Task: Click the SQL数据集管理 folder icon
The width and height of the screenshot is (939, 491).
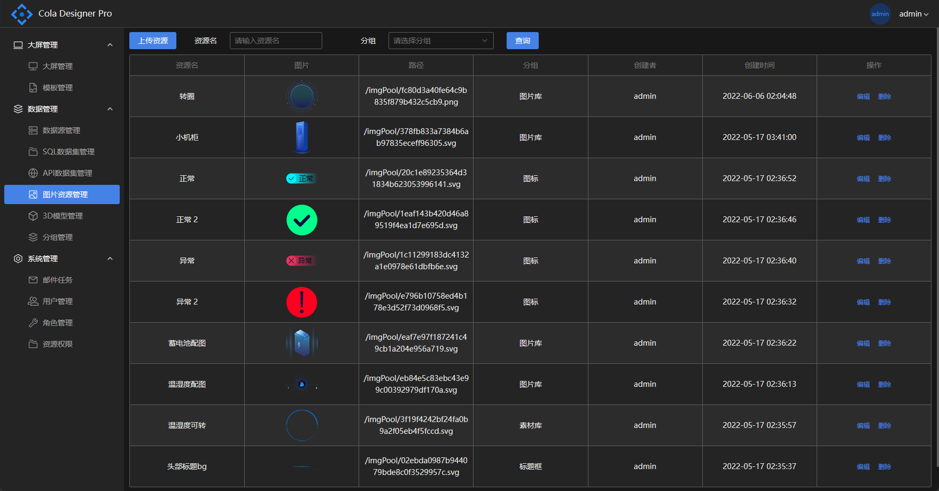Action: [x=33, y=152]
